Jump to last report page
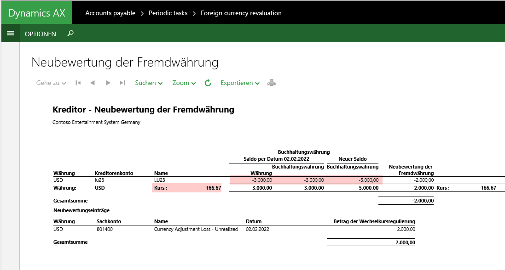 pos(122,83)
